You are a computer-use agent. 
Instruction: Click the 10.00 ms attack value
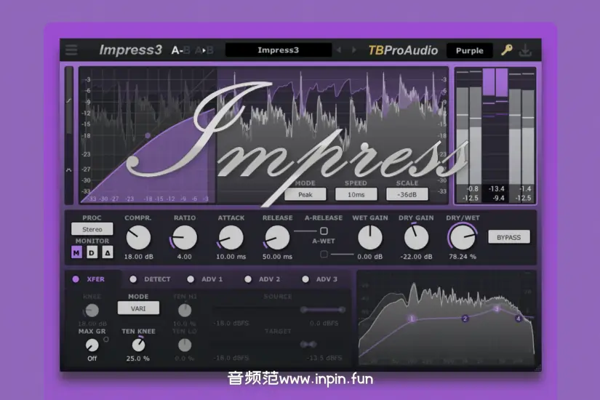pos(231,257)
